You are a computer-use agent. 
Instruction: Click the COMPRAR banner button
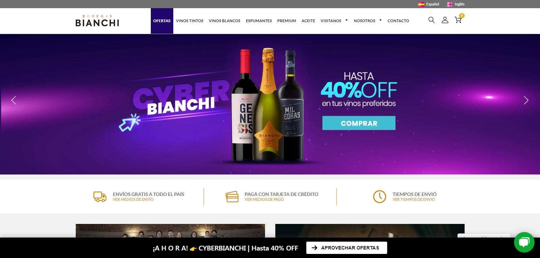pyautogui.click(x=359, y=123)
